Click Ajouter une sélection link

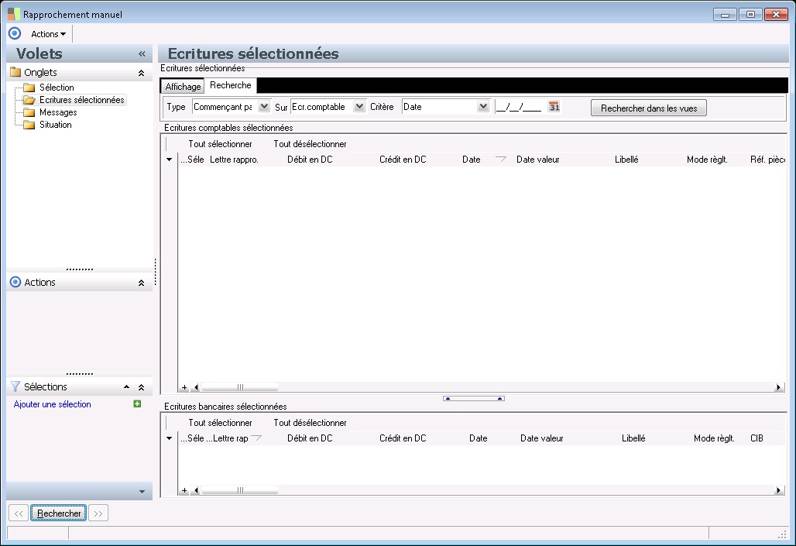[53, 404]
